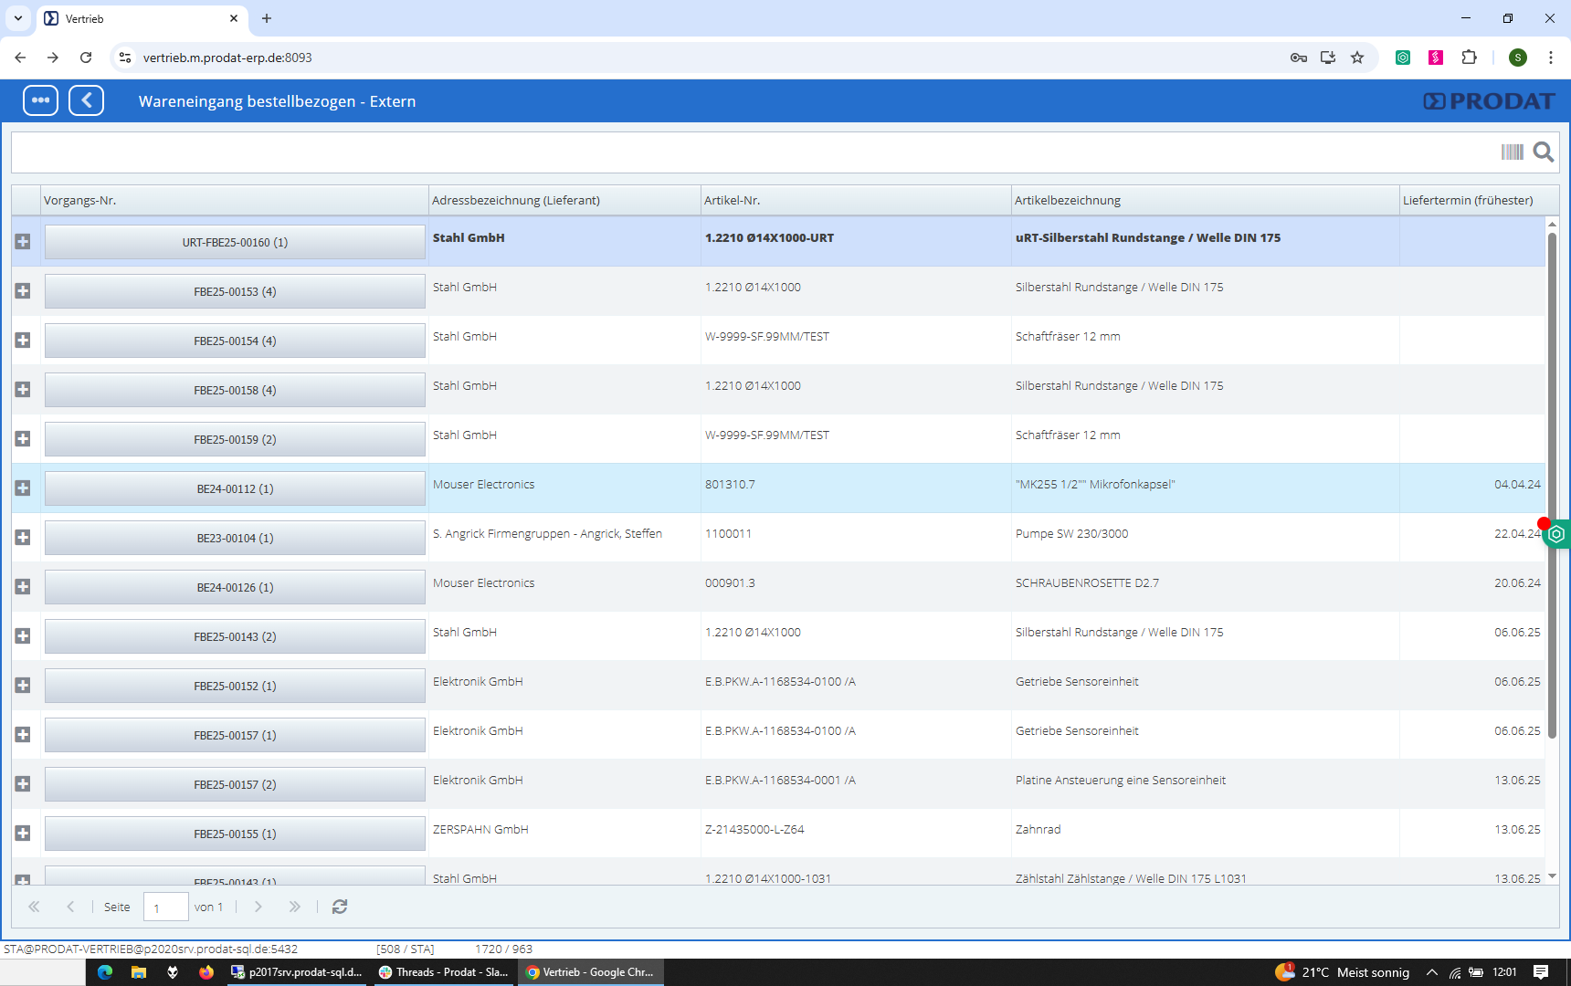Click the barcode scanner icon
Screen dimensions: 1571x986
(x=1512, y=152)
